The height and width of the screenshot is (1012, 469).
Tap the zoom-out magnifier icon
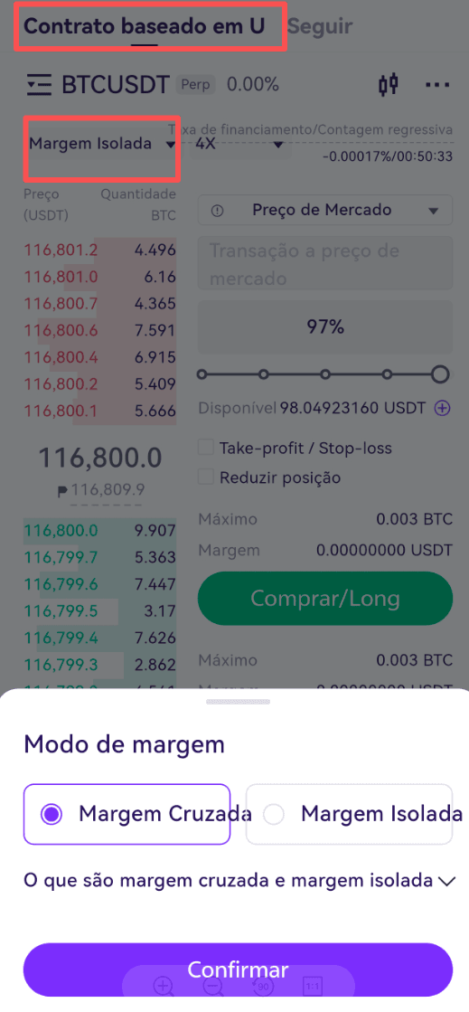coord(213,986)
